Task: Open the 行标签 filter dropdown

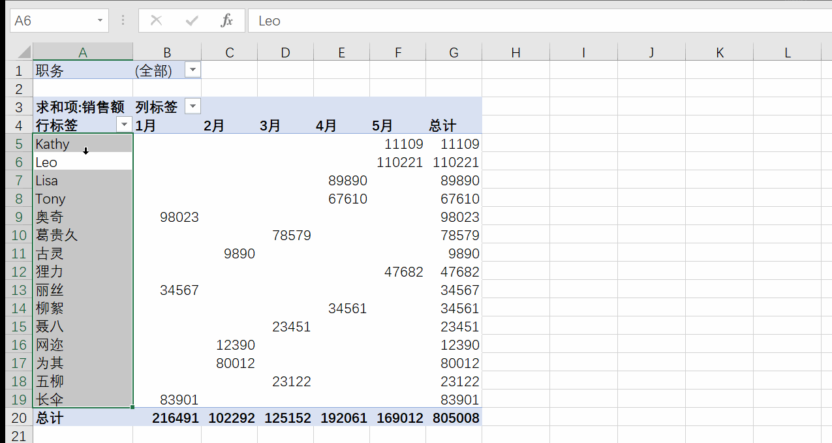Action: (124, 125)
